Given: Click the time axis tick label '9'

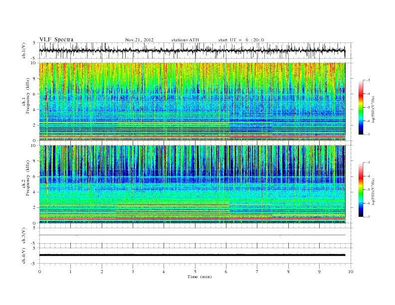Looking at the screenshot, I should click(319, 272).
